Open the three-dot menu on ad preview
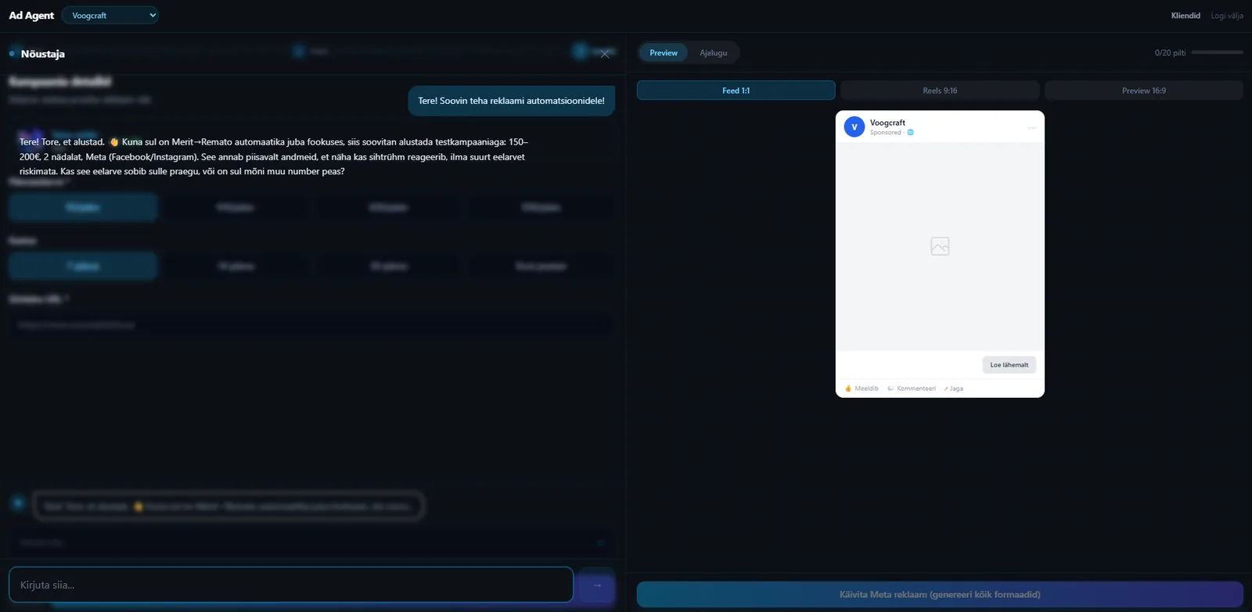Viewport: 1252px width, 612px height. [1032, 127]
